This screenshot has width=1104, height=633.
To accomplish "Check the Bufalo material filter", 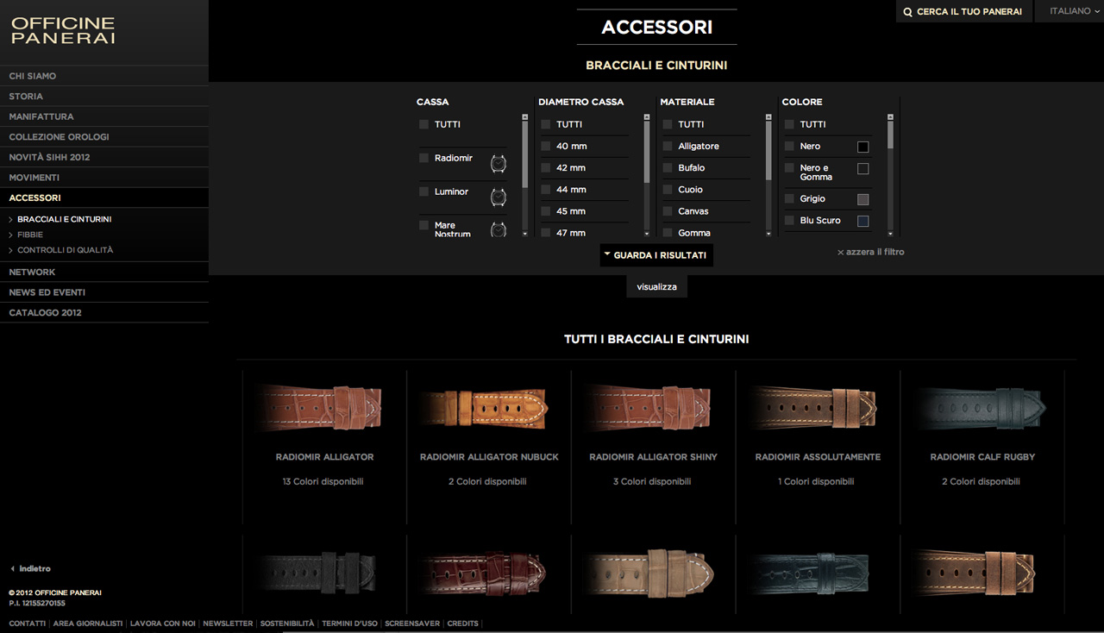I will click(668, 167).
